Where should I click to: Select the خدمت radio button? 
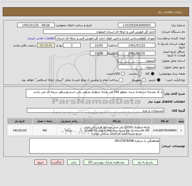click(140, 74)
